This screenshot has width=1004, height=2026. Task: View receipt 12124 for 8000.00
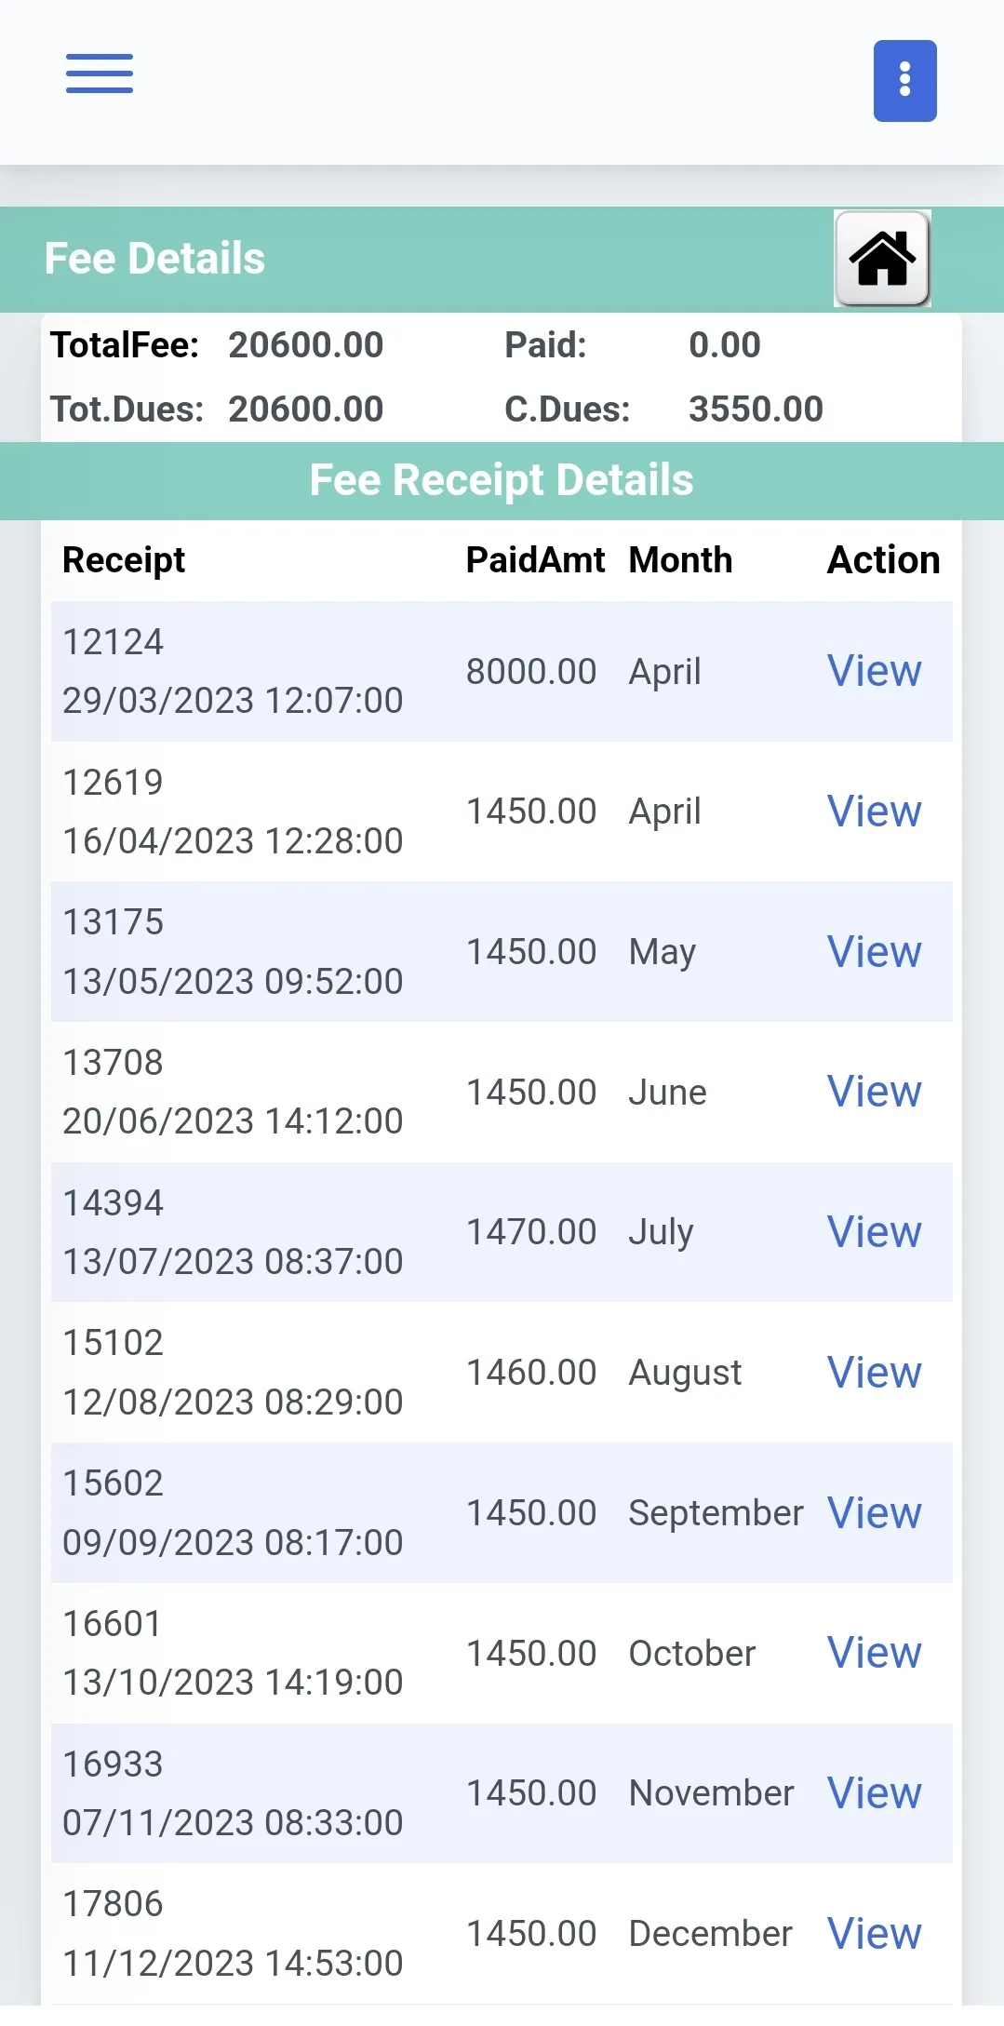(x=874, y=671)
